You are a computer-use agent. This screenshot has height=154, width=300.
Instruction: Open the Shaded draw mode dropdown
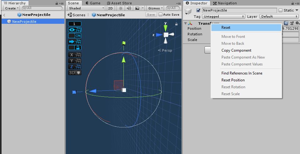pos(86,8)
